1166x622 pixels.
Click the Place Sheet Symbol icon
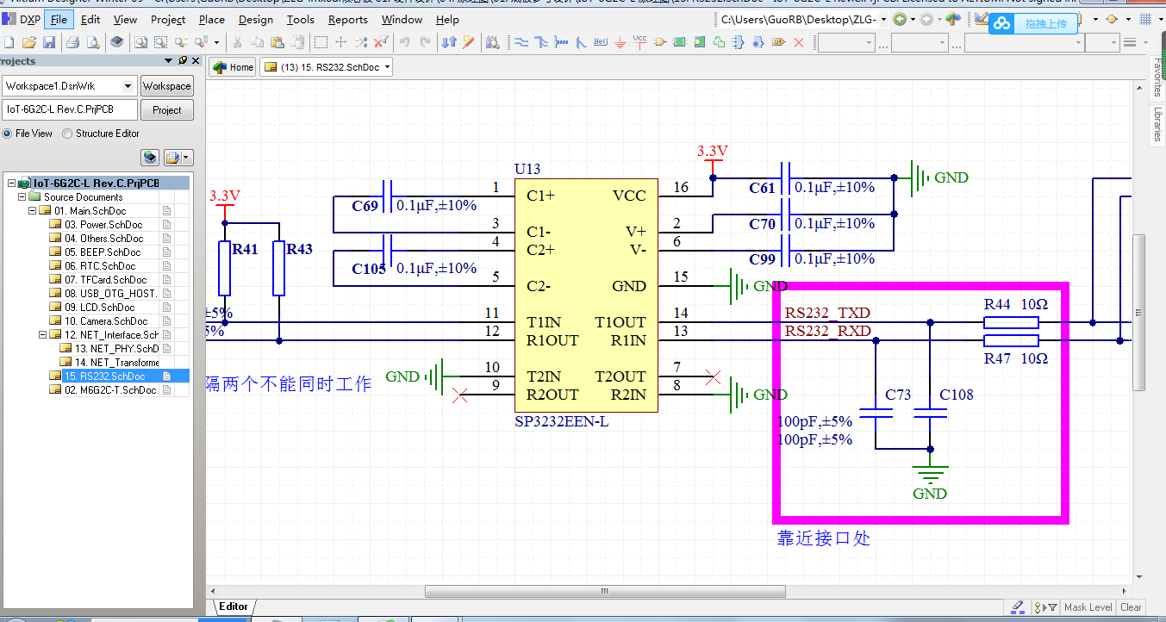click(x=679, y=42)
